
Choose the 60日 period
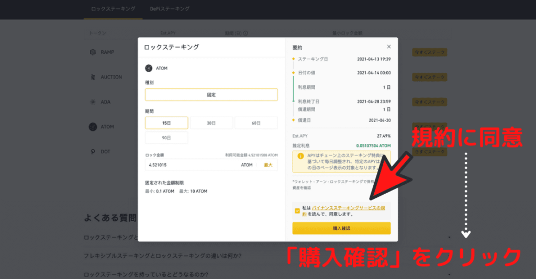coord(256,123)
